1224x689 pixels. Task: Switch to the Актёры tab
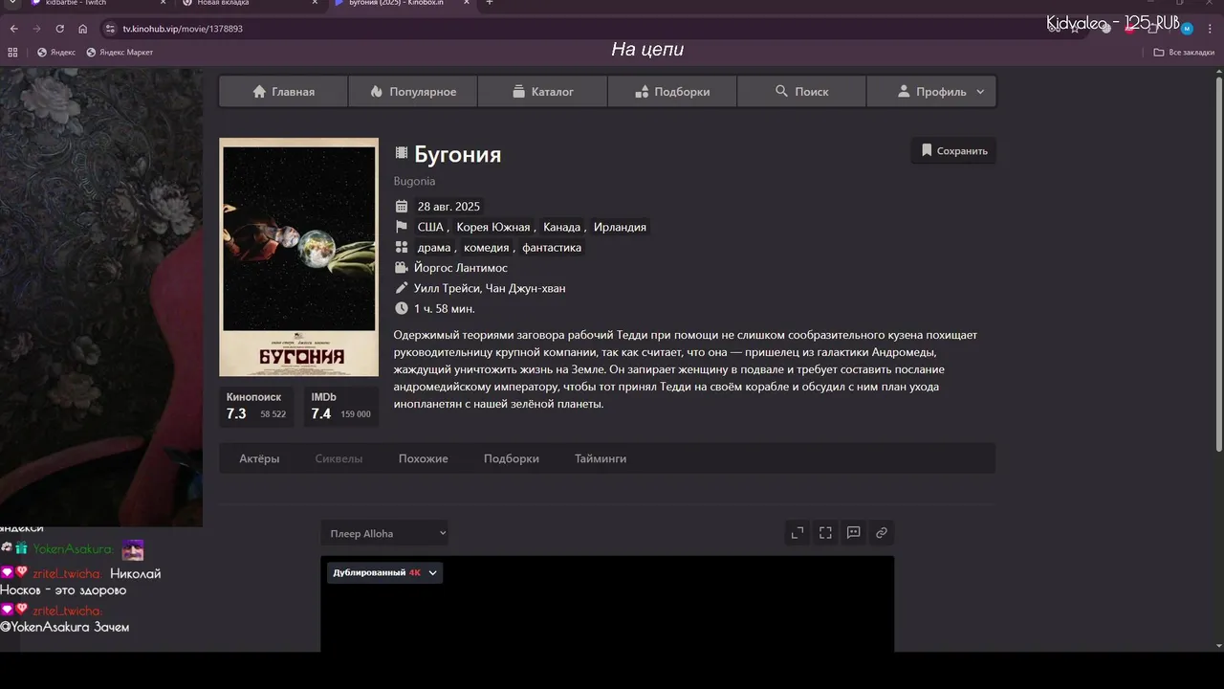(259, 458)
